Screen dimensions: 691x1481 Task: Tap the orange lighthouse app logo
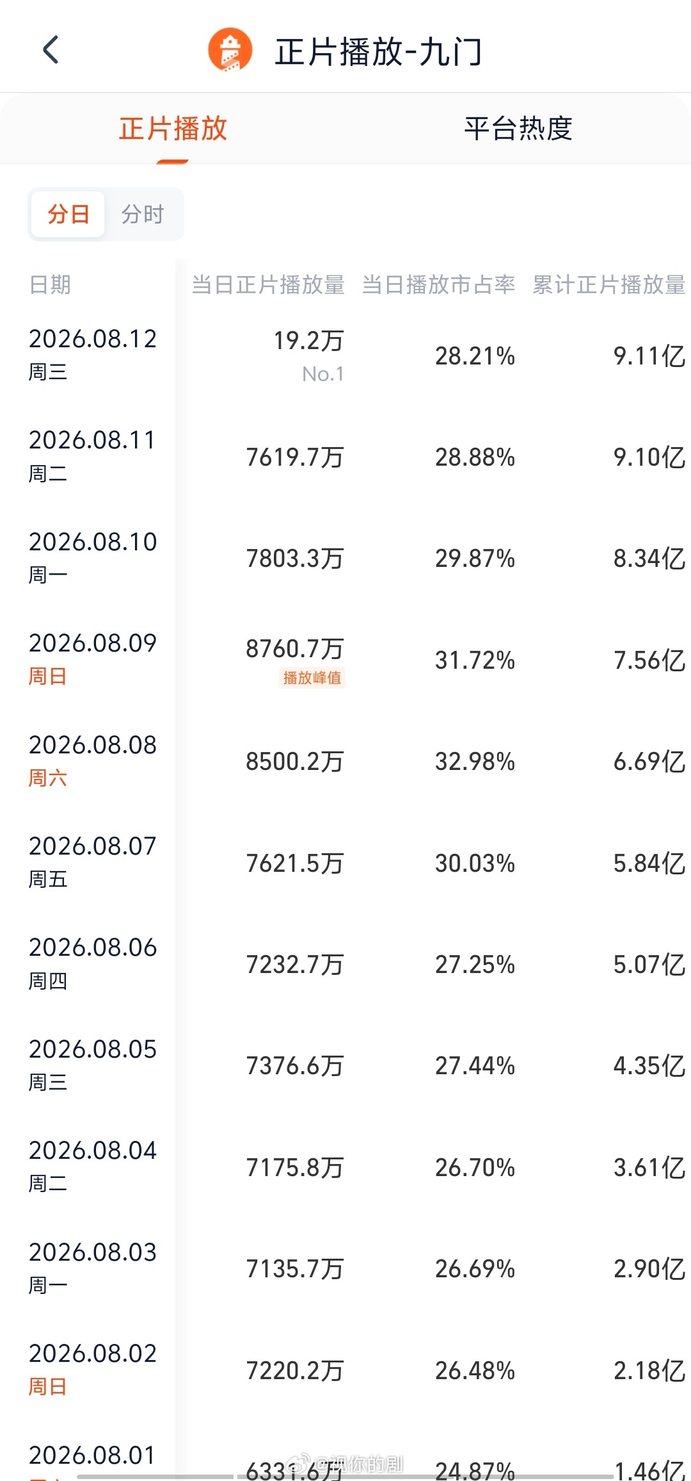[x=230, y=50]
